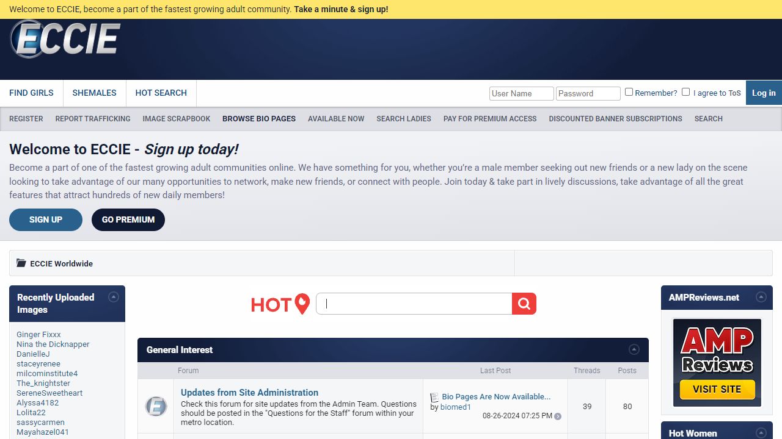782x439 pixels.
Task: Open Mayahazel041 in recent uploads
Action: click(43, 432)
